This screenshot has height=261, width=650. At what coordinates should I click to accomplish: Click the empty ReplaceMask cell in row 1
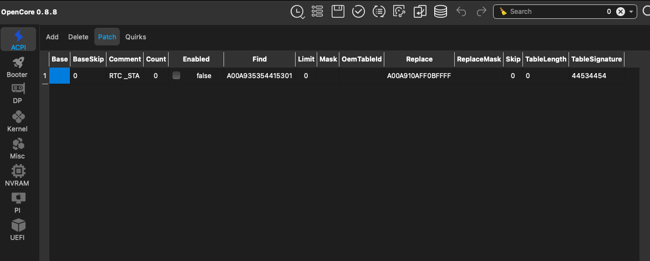point(479,76)
